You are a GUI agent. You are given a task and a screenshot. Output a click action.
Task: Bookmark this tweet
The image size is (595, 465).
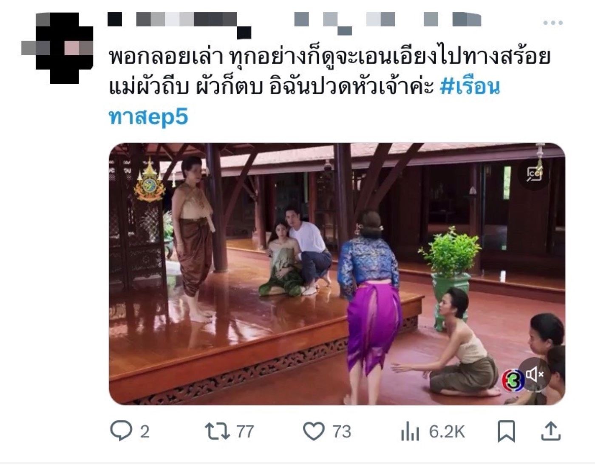coord(506,431)
